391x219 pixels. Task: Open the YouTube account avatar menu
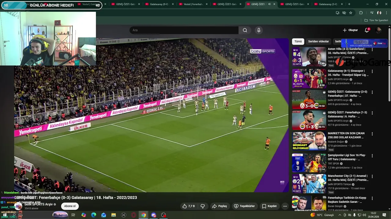[378, 30]
